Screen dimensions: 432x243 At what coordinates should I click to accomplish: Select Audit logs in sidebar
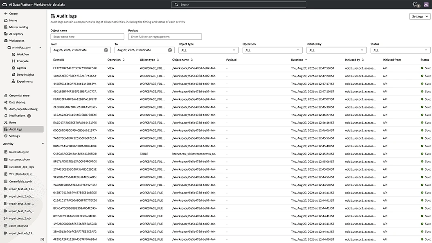coord(23,129)
